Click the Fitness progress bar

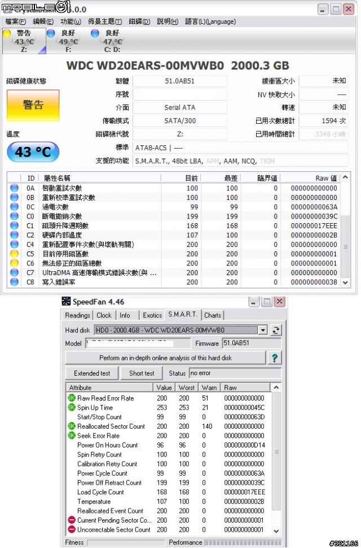point(125,542)
